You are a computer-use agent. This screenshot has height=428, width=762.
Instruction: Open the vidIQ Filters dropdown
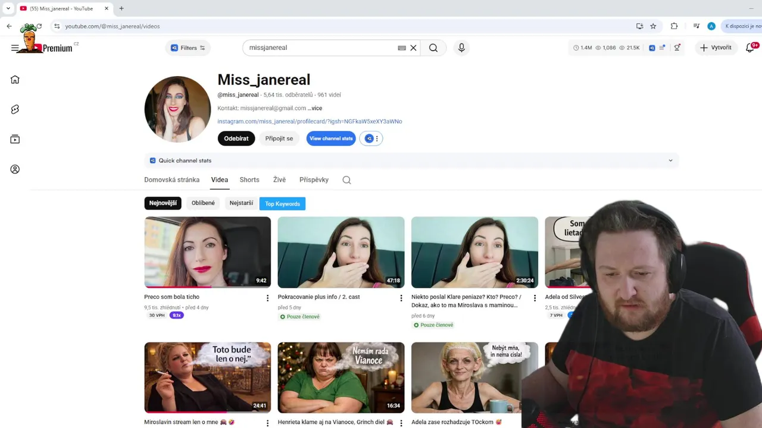188,48
